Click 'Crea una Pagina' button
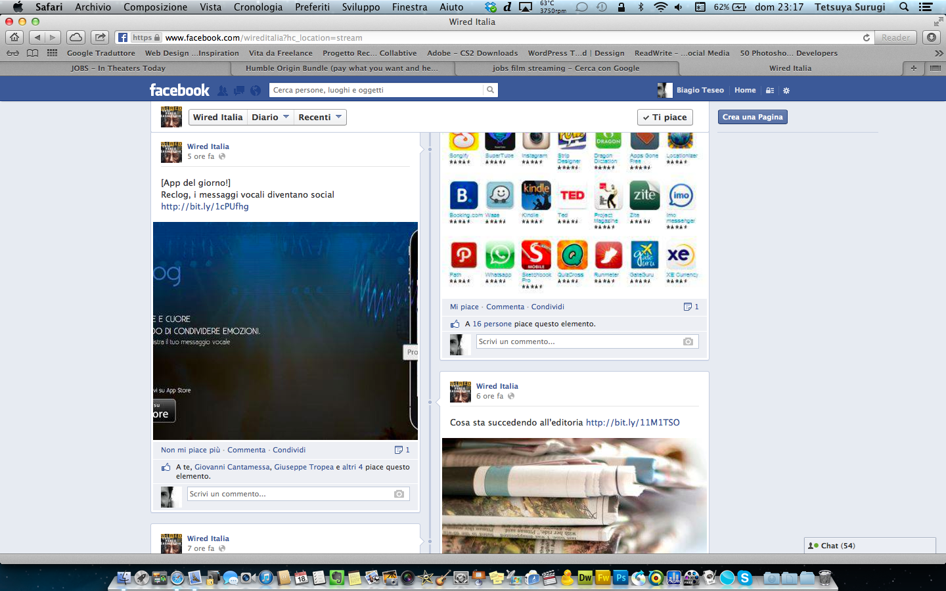The height and width of the screenshot is (591, 946). [752, 117]
